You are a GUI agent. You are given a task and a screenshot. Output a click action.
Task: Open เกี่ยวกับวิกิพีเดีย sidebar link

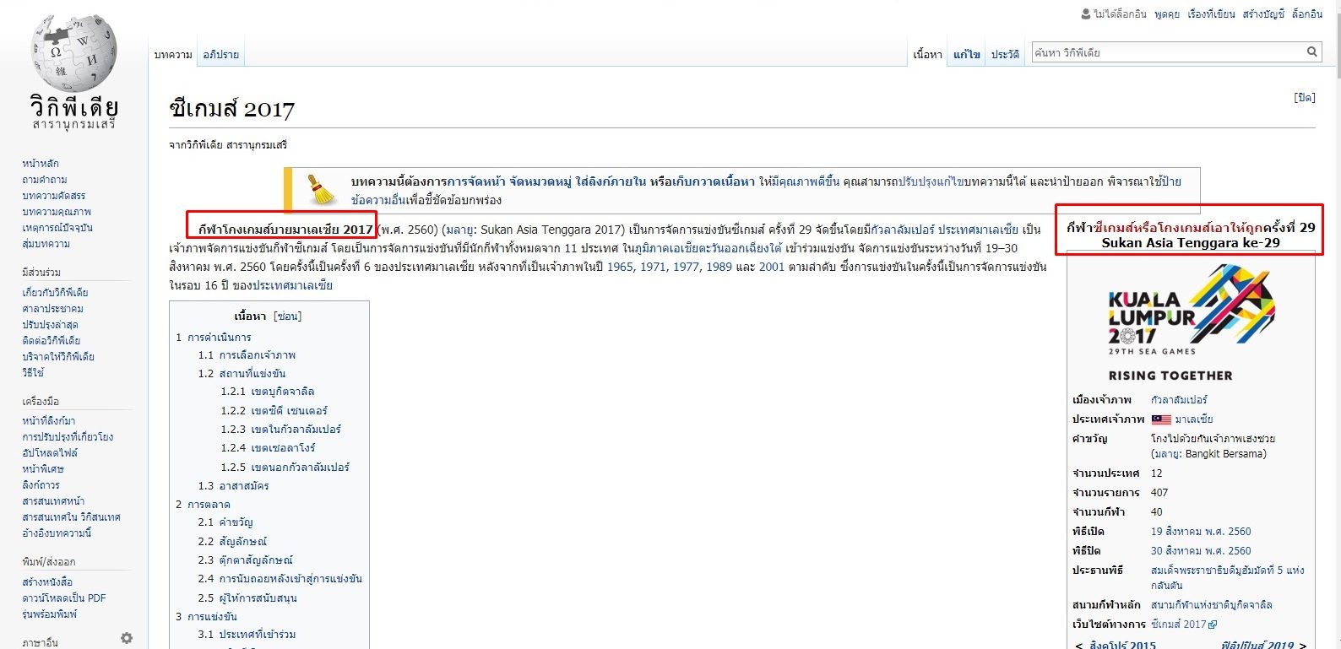click(55, 293)
